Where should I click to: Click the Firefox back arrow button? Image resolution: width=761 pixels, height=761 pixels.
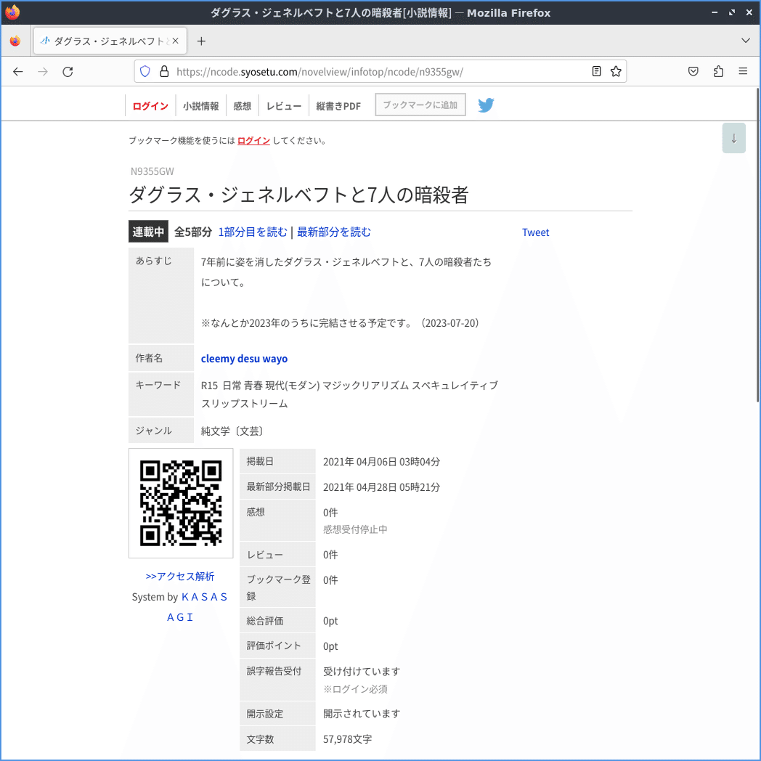[x=18, y=72]
